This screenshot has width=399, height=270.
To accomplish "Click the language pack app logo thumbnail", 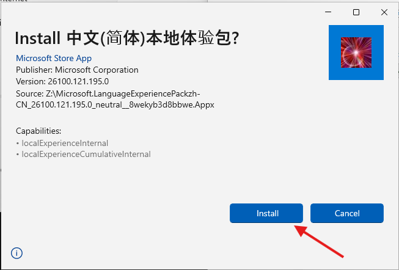I will pyautogui.click(x=356, y=53).
